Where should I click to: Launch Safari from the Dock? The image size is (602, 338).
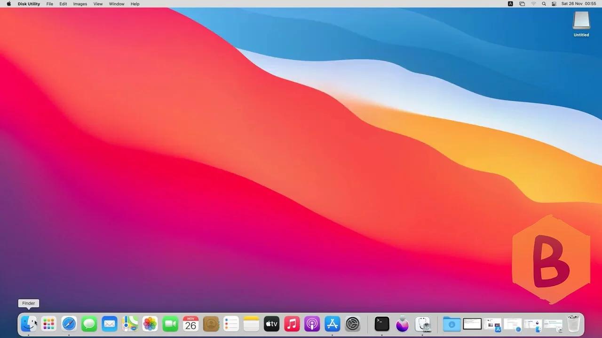tap(69, 323)
